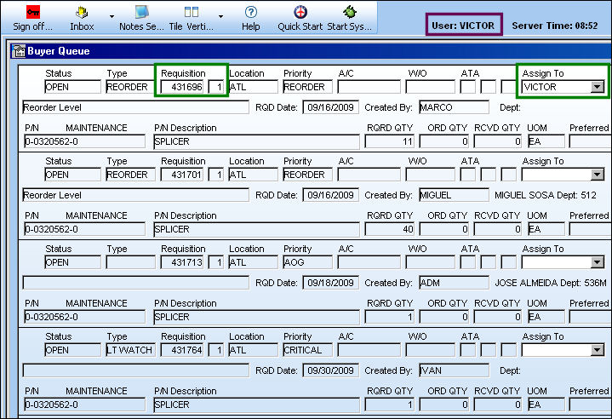612x419 pixels.
Task: Click Created By field showing MIGUEL
Action: [454, 195]
